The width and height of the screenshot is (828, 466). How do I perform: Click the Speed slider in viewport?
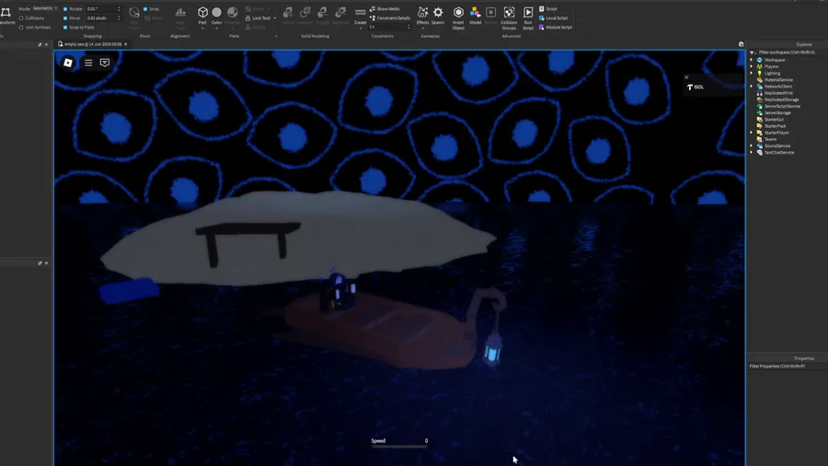point(399,447)
